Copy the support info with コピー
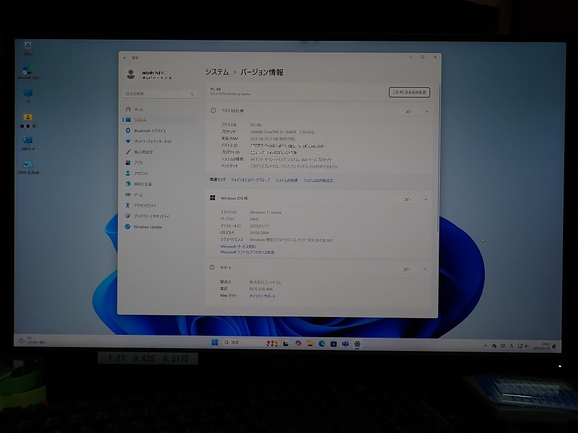 point(406,270)
